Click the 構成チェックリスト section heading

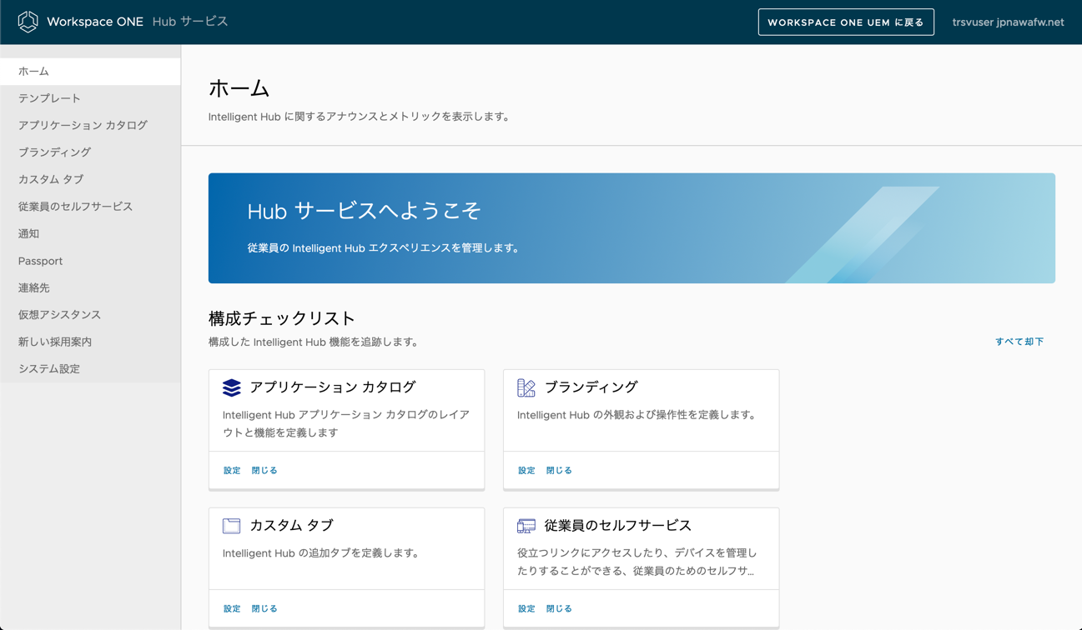point(282,318)
